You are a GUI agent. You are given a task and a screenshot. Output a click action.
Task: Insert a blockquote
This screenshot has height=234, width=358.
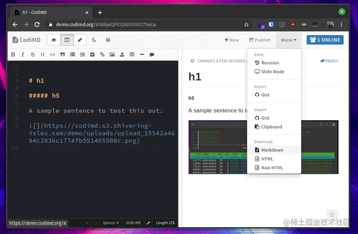point(63,54)
